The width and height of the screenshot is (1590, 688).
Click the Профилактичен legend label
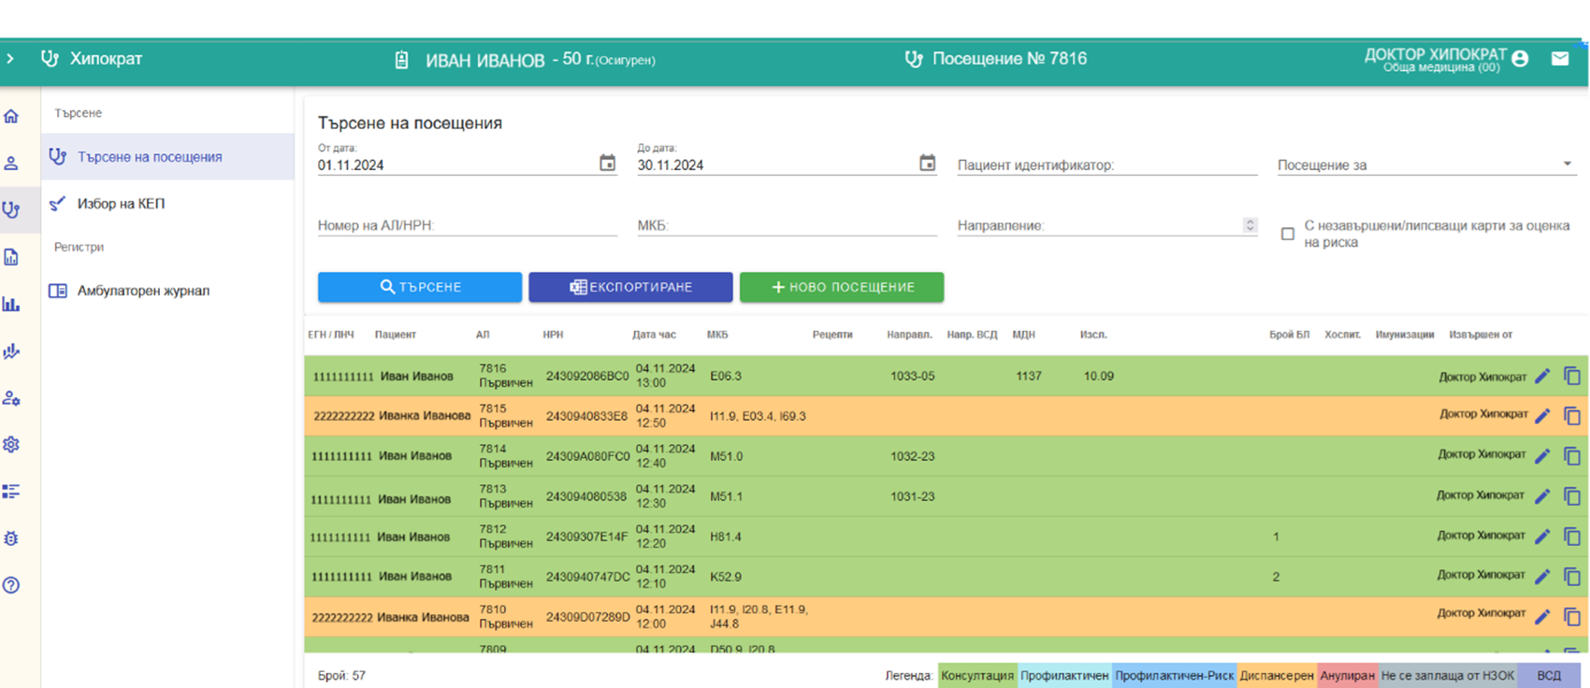[x=1064, y=676]
